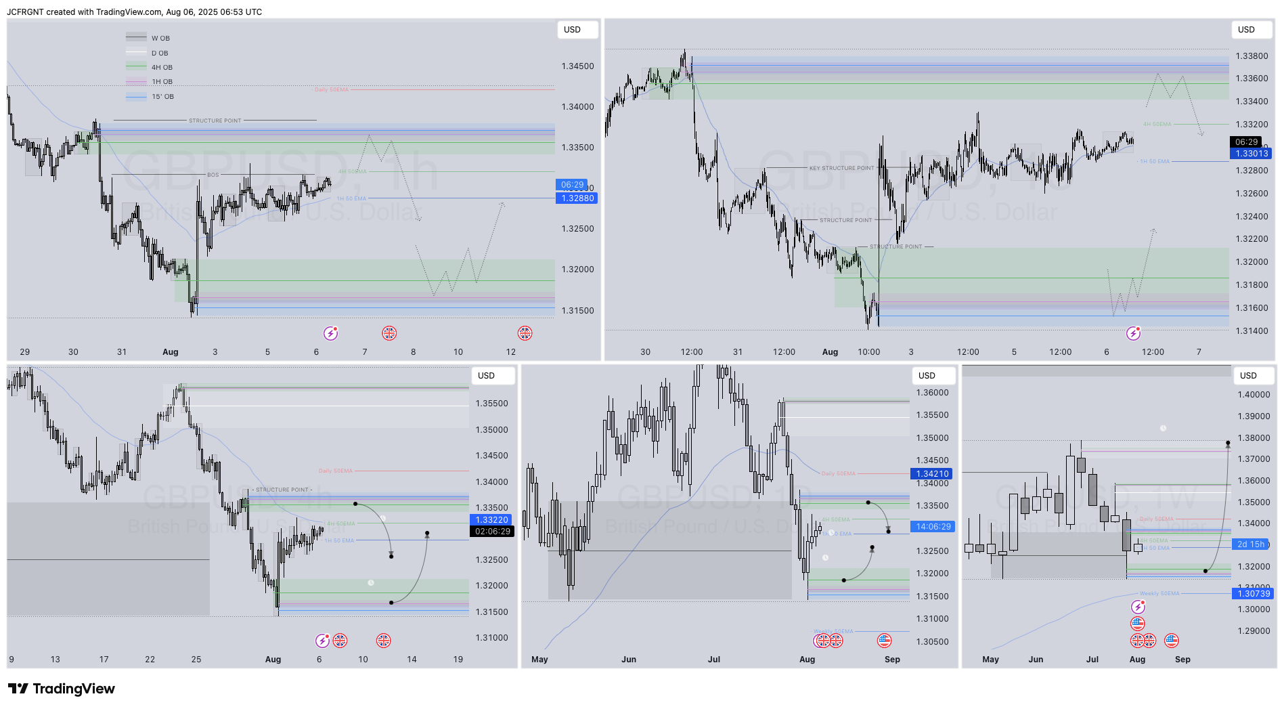Click the 02:06:29 countdown label
Image resolution: width=1284 pixels, height=709 pixels.
491,532
